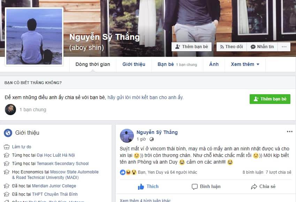This screenshot has width=296, height=202.
Task: Click the like reaction icon under the post
Action: 122,172
